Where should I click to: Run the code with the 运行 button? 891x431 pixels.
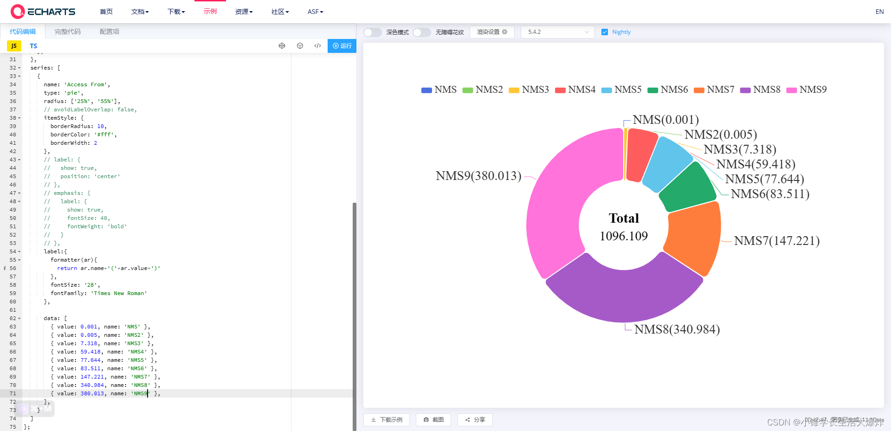tap(342, 46)
